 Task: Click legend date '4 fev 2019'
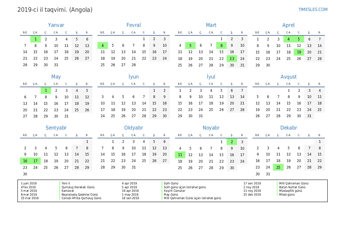click(x=28, y=187)
